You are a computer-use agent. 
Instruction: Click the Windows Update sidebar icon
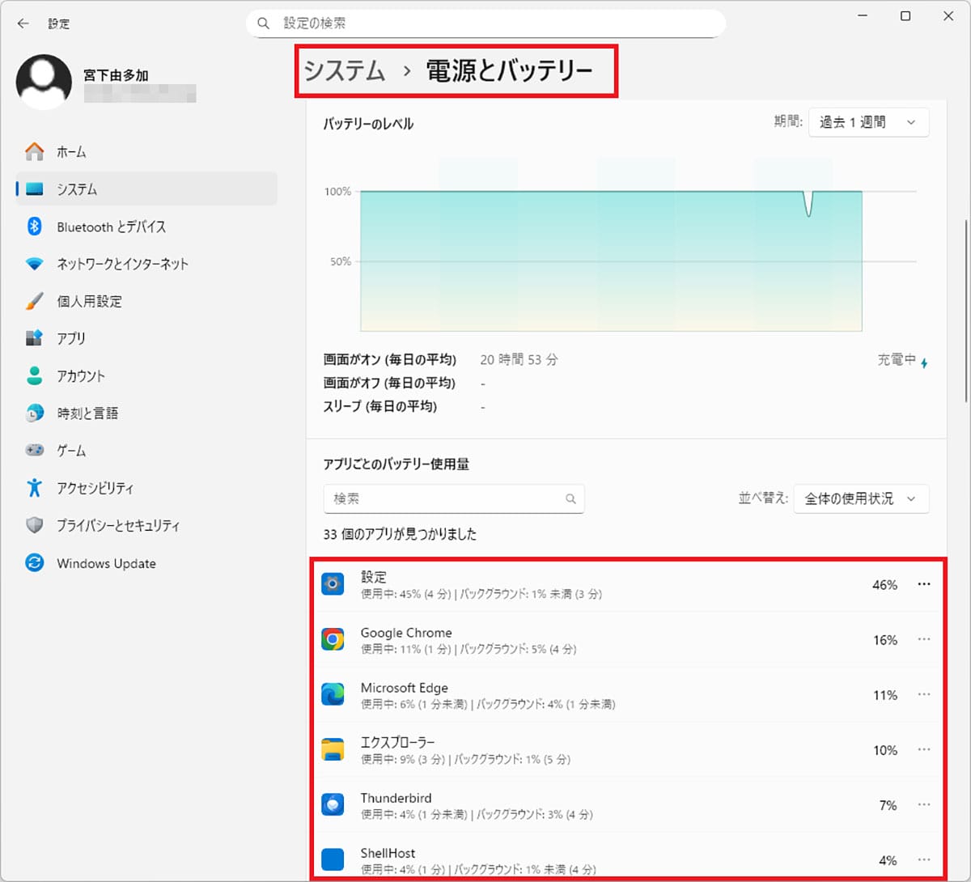click(34, 563)
